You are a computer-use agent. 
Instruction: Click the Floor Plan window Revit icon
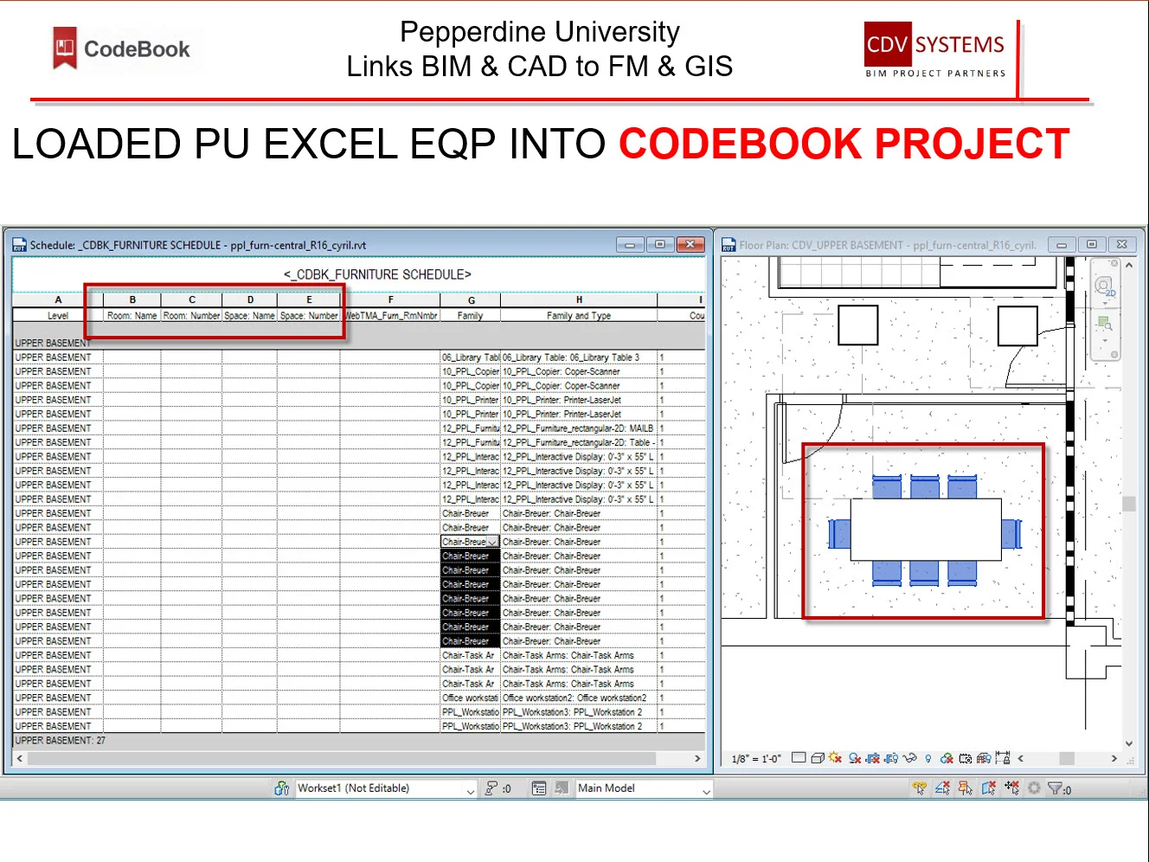click(x=729, y=246)
